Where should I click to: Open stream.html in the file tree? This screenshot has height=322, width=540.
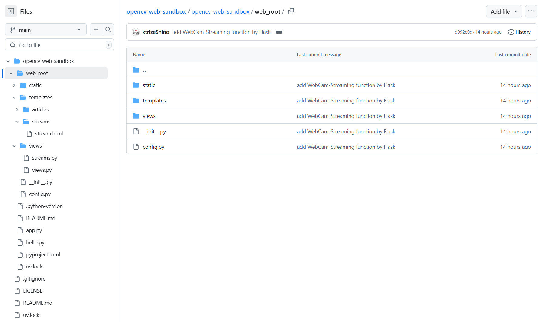click(x=49, y=134)
